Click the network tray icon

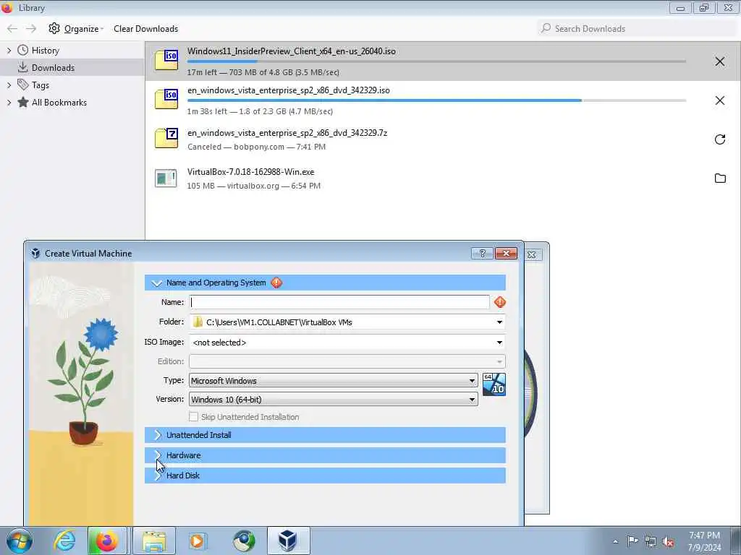point(651,542)
